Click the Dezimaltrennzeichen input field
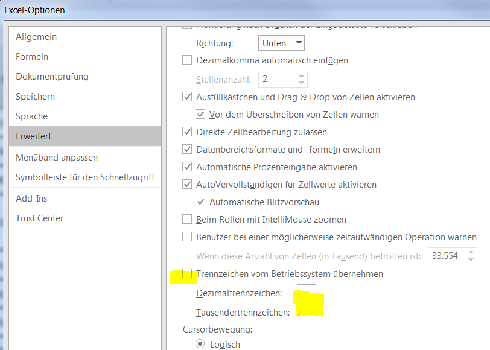This screenshot has height=350, width=490. (307, 294)
